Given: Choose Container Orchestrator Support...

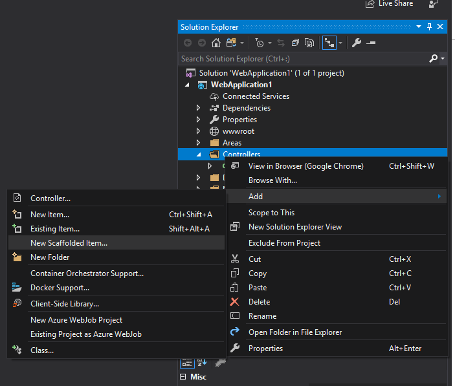Looking at the screenshot, I should pyautogui.click(x=117, y=273).
